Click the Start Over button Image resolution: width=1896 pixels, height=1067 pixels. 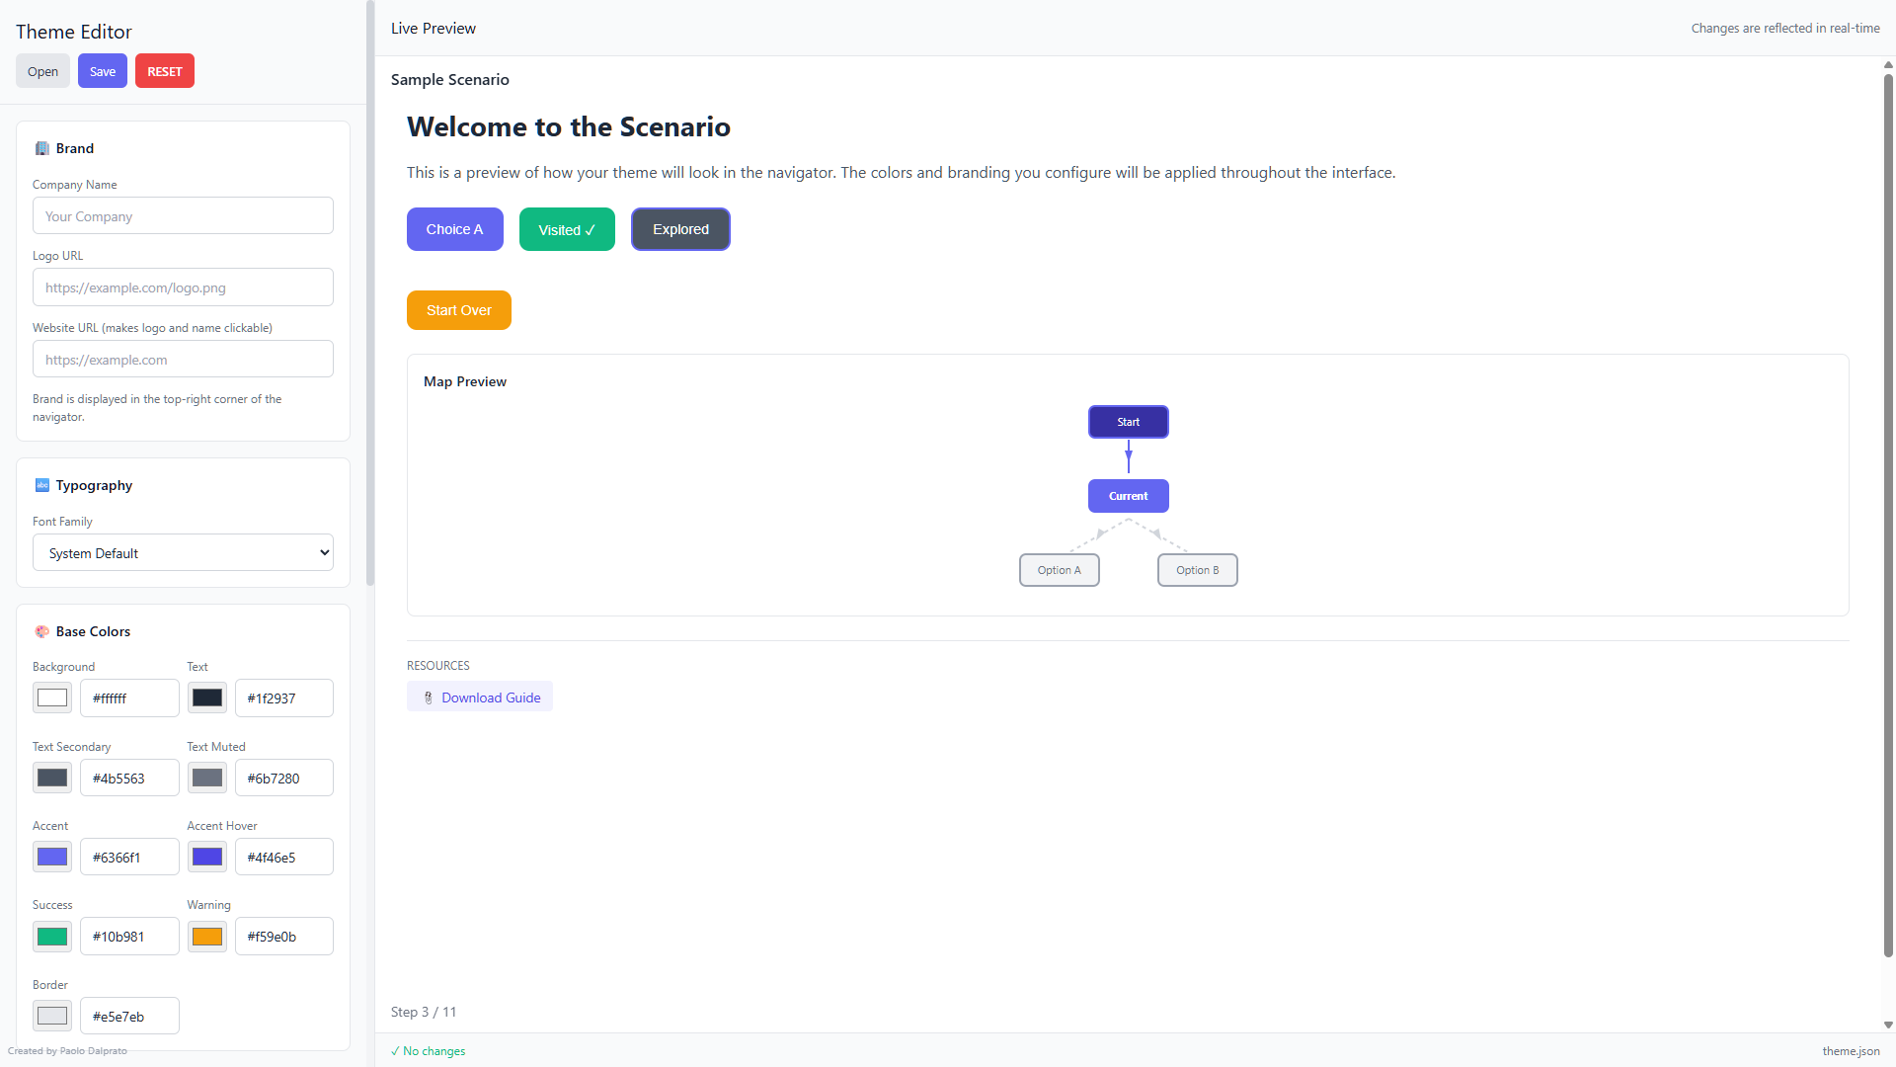click(x=458, y=310)
